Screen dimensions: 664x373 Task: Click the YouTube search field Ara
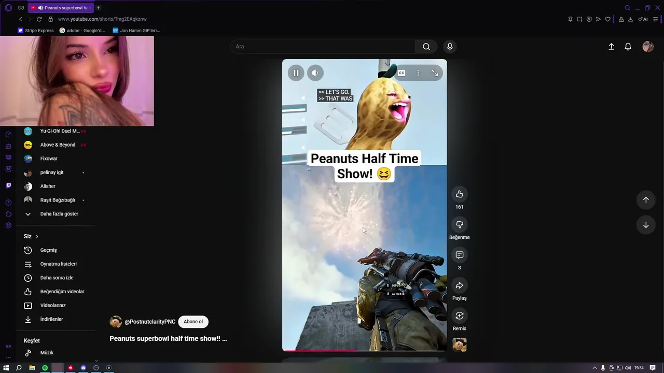[323, 47]
